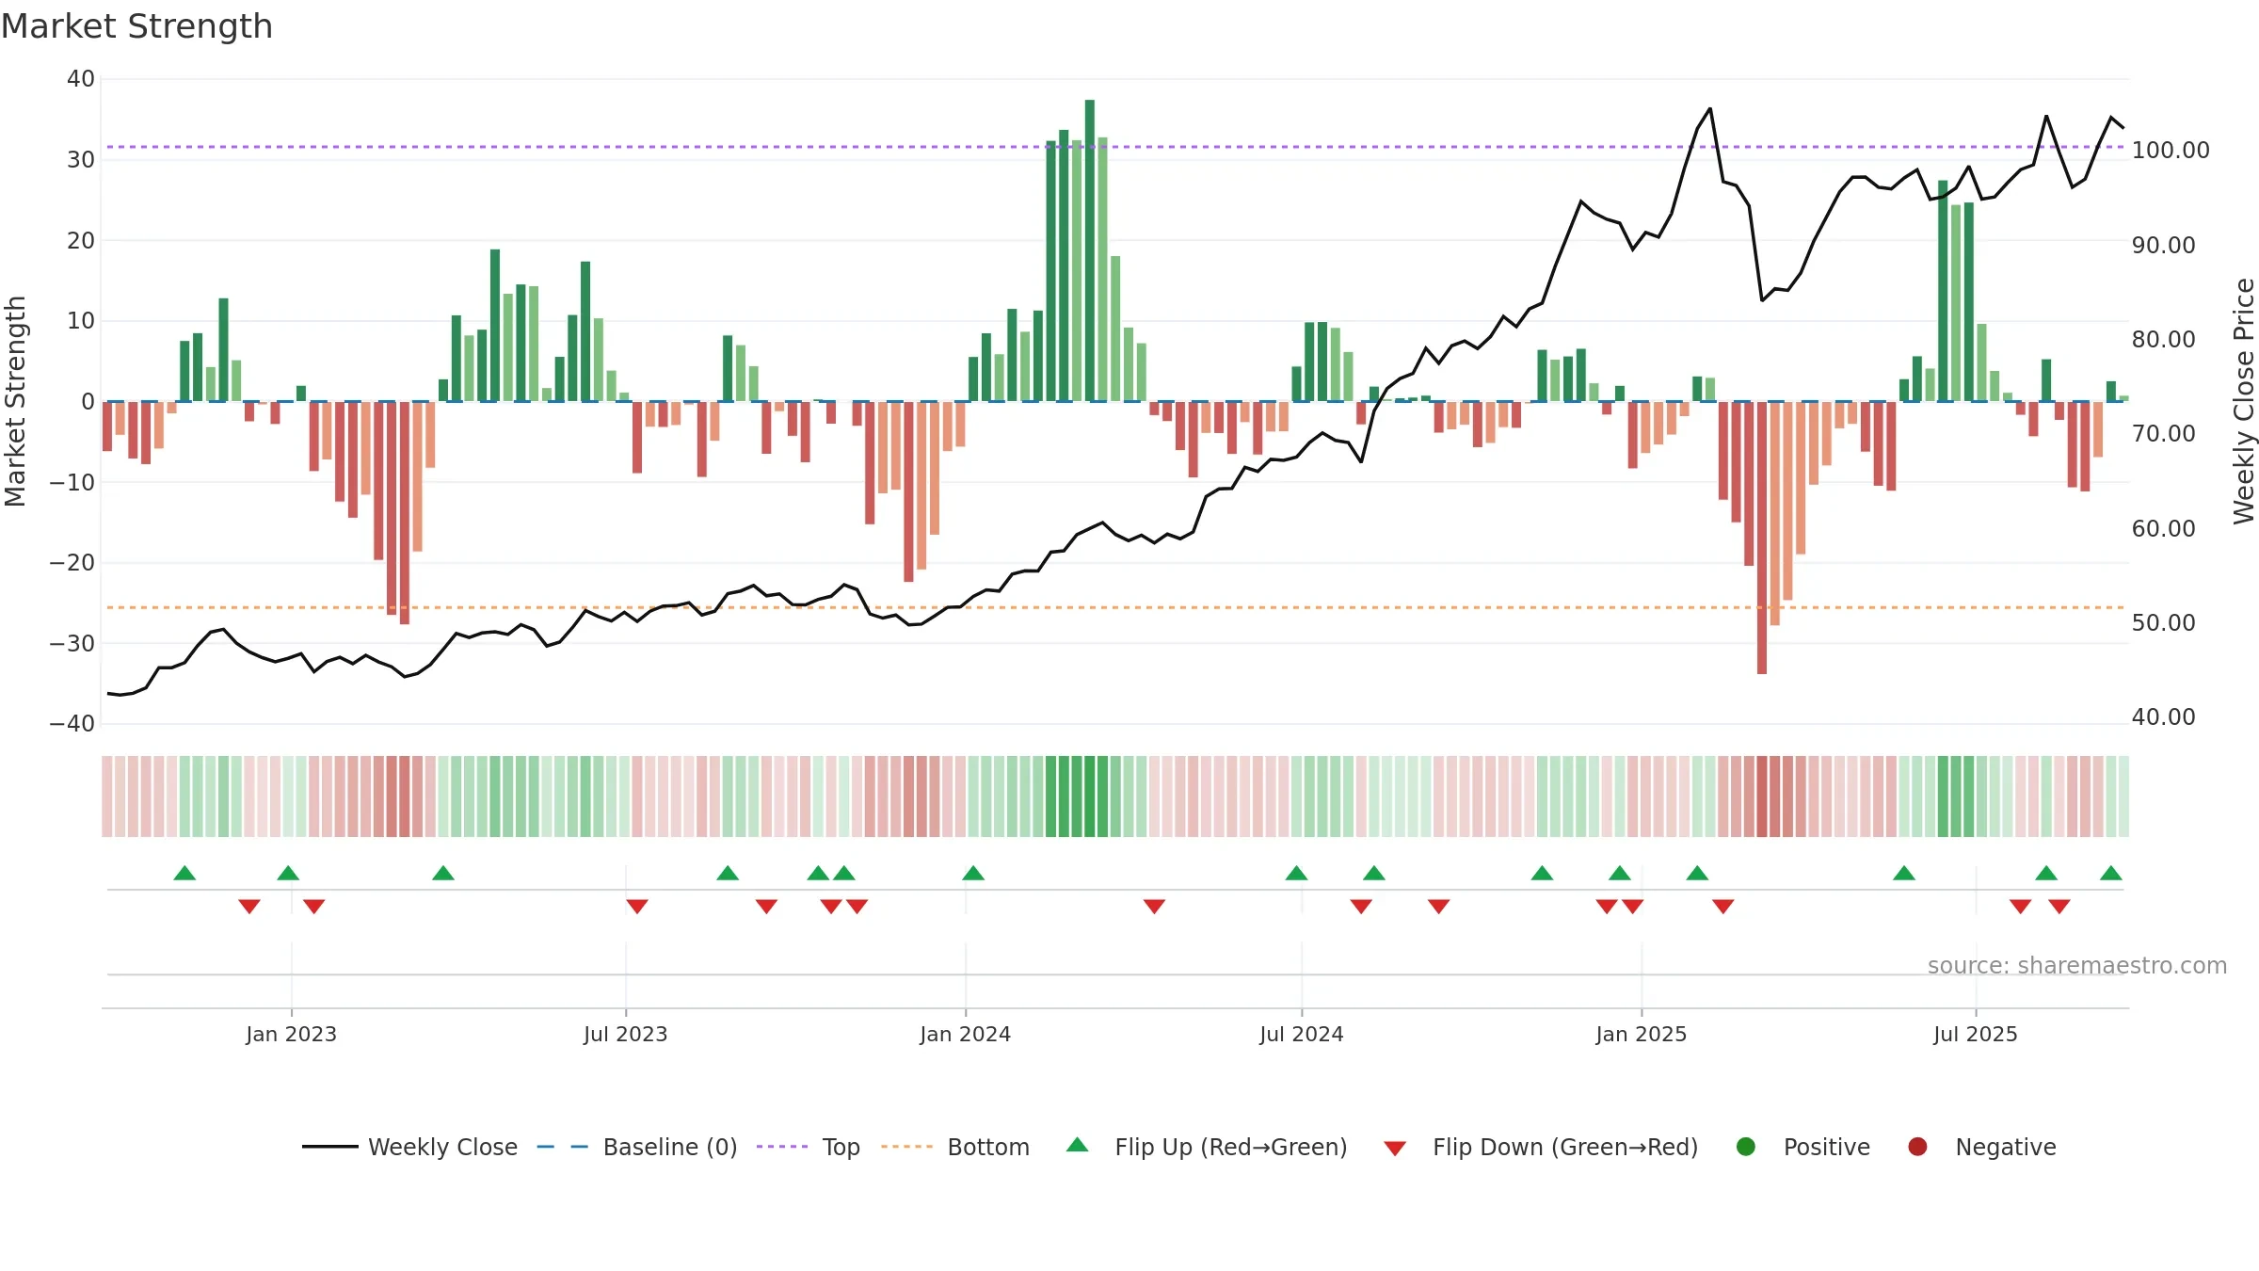Click the Jul 2025 date label
Image resolution: width=2259 pixels, height=1271 pixels.
coord(1976,1034)
